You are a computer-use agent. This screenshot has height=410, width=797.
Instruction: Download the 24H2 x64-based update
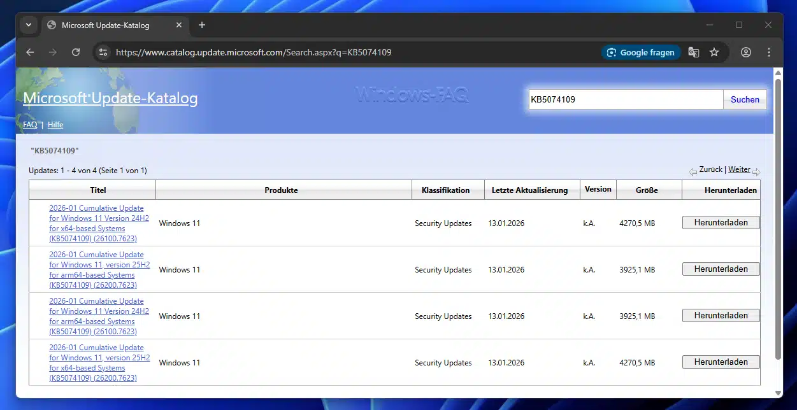(x=721, y=222)
